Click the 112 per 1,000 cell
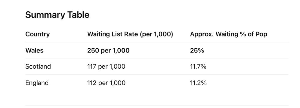This screenshot has height=108, width=300. [106, 83]
